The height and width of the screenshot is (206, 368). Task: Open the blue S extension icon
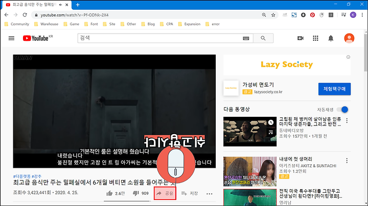294,15
